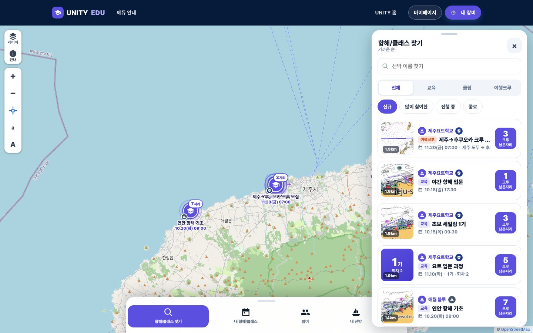Open 항해/클래스 찾기 in bottom navigation
The width and height of the screenshot is (533, 333).
pos(168,316)
